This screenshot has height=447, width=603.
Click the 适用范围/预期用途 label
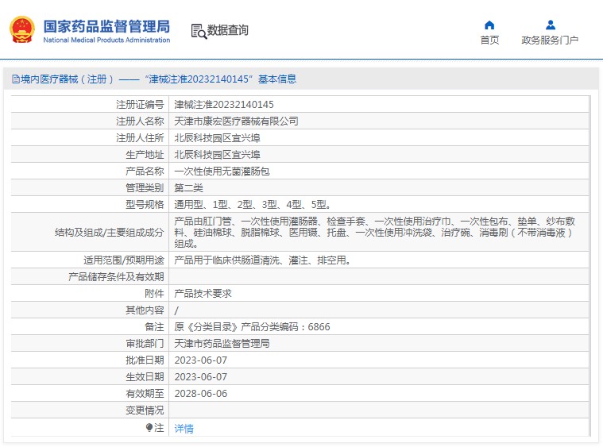click(x=124, y=260)
